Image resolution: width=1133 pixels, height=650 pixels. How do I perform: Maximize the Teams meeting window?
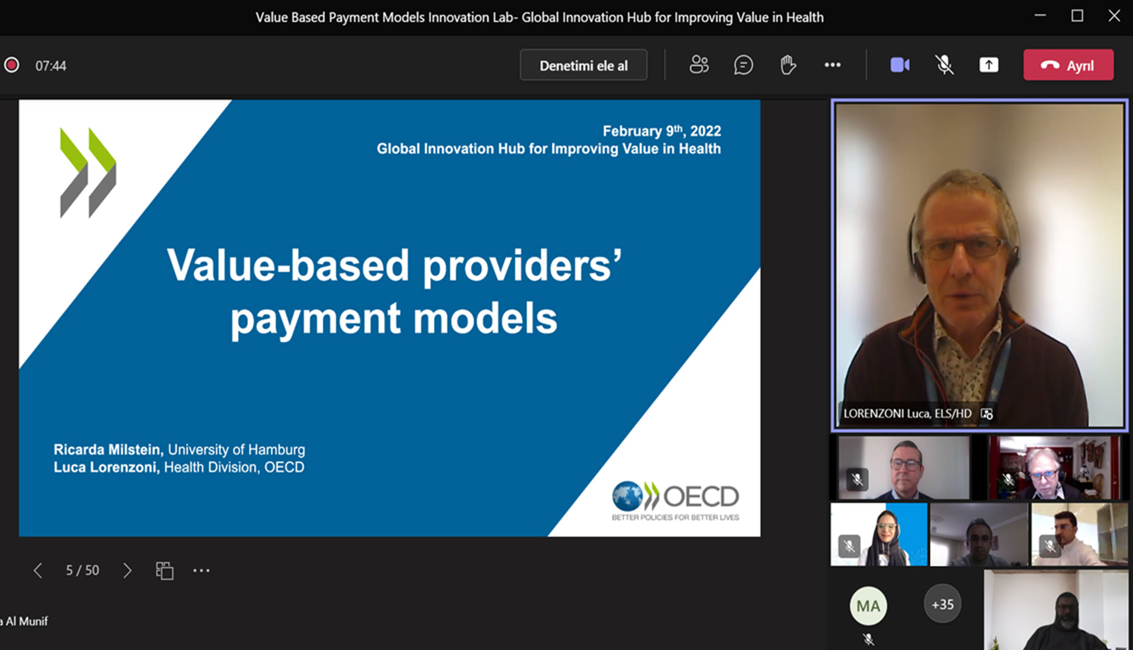(x=1077, y=16)
